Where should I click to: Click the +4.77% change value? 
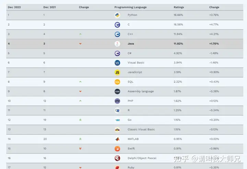(x=214, y=25)
